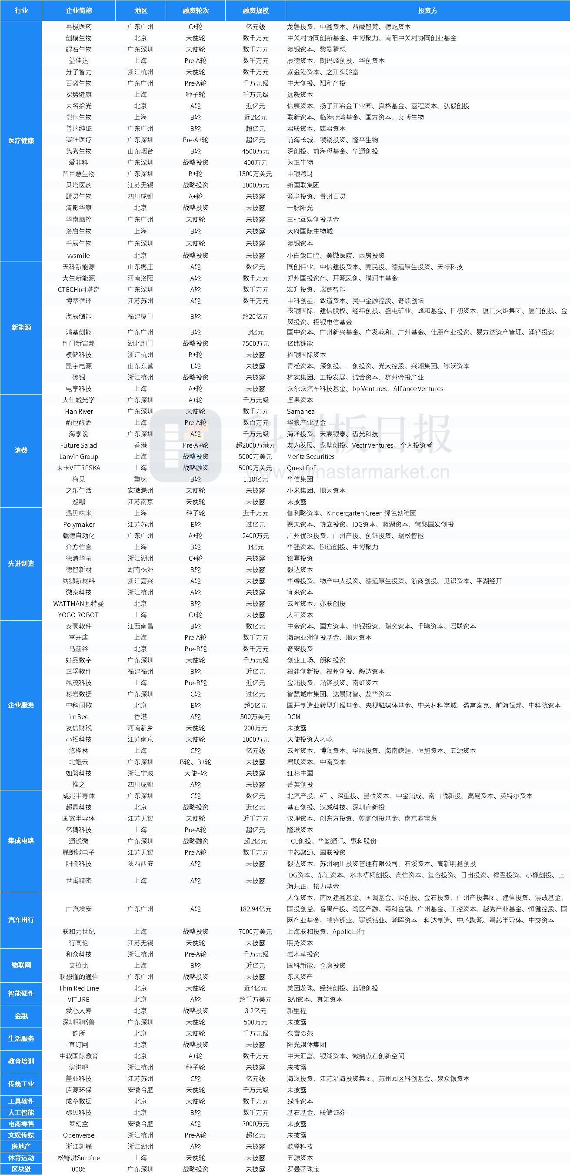This screenshot has height=1175, width=570.
Task: Click company name 分子智力
Action: click(x=78, y=72)
